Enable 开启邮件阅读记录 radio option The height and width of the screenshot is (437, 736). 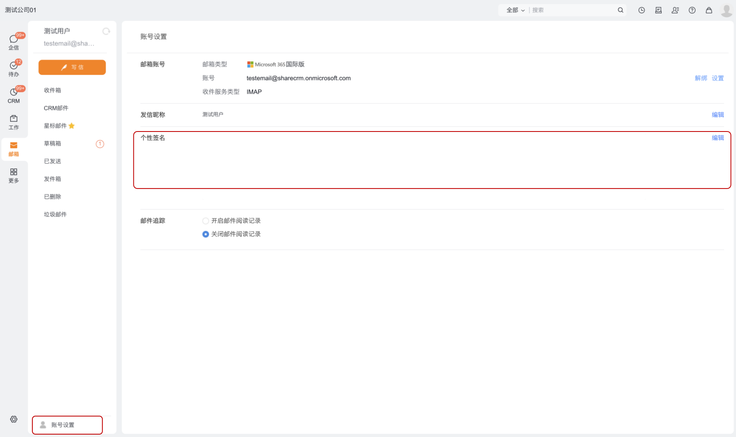click(x=206, y=221)
